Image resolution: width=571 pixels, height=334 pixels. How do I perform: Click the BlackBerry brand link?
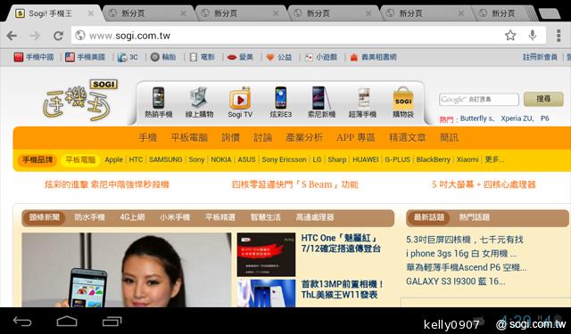click(x=434, y=159)
